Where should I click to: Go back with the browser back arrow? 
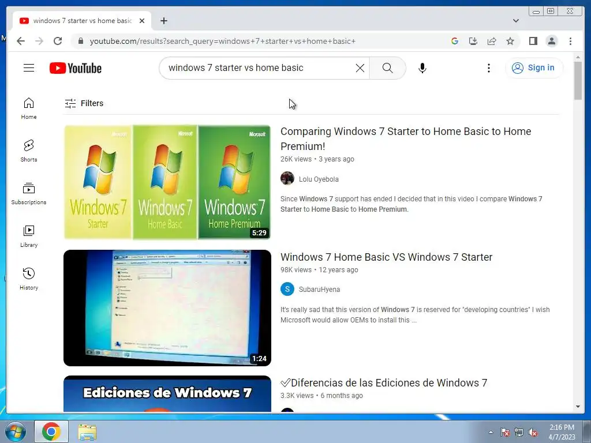click(21, 41)
